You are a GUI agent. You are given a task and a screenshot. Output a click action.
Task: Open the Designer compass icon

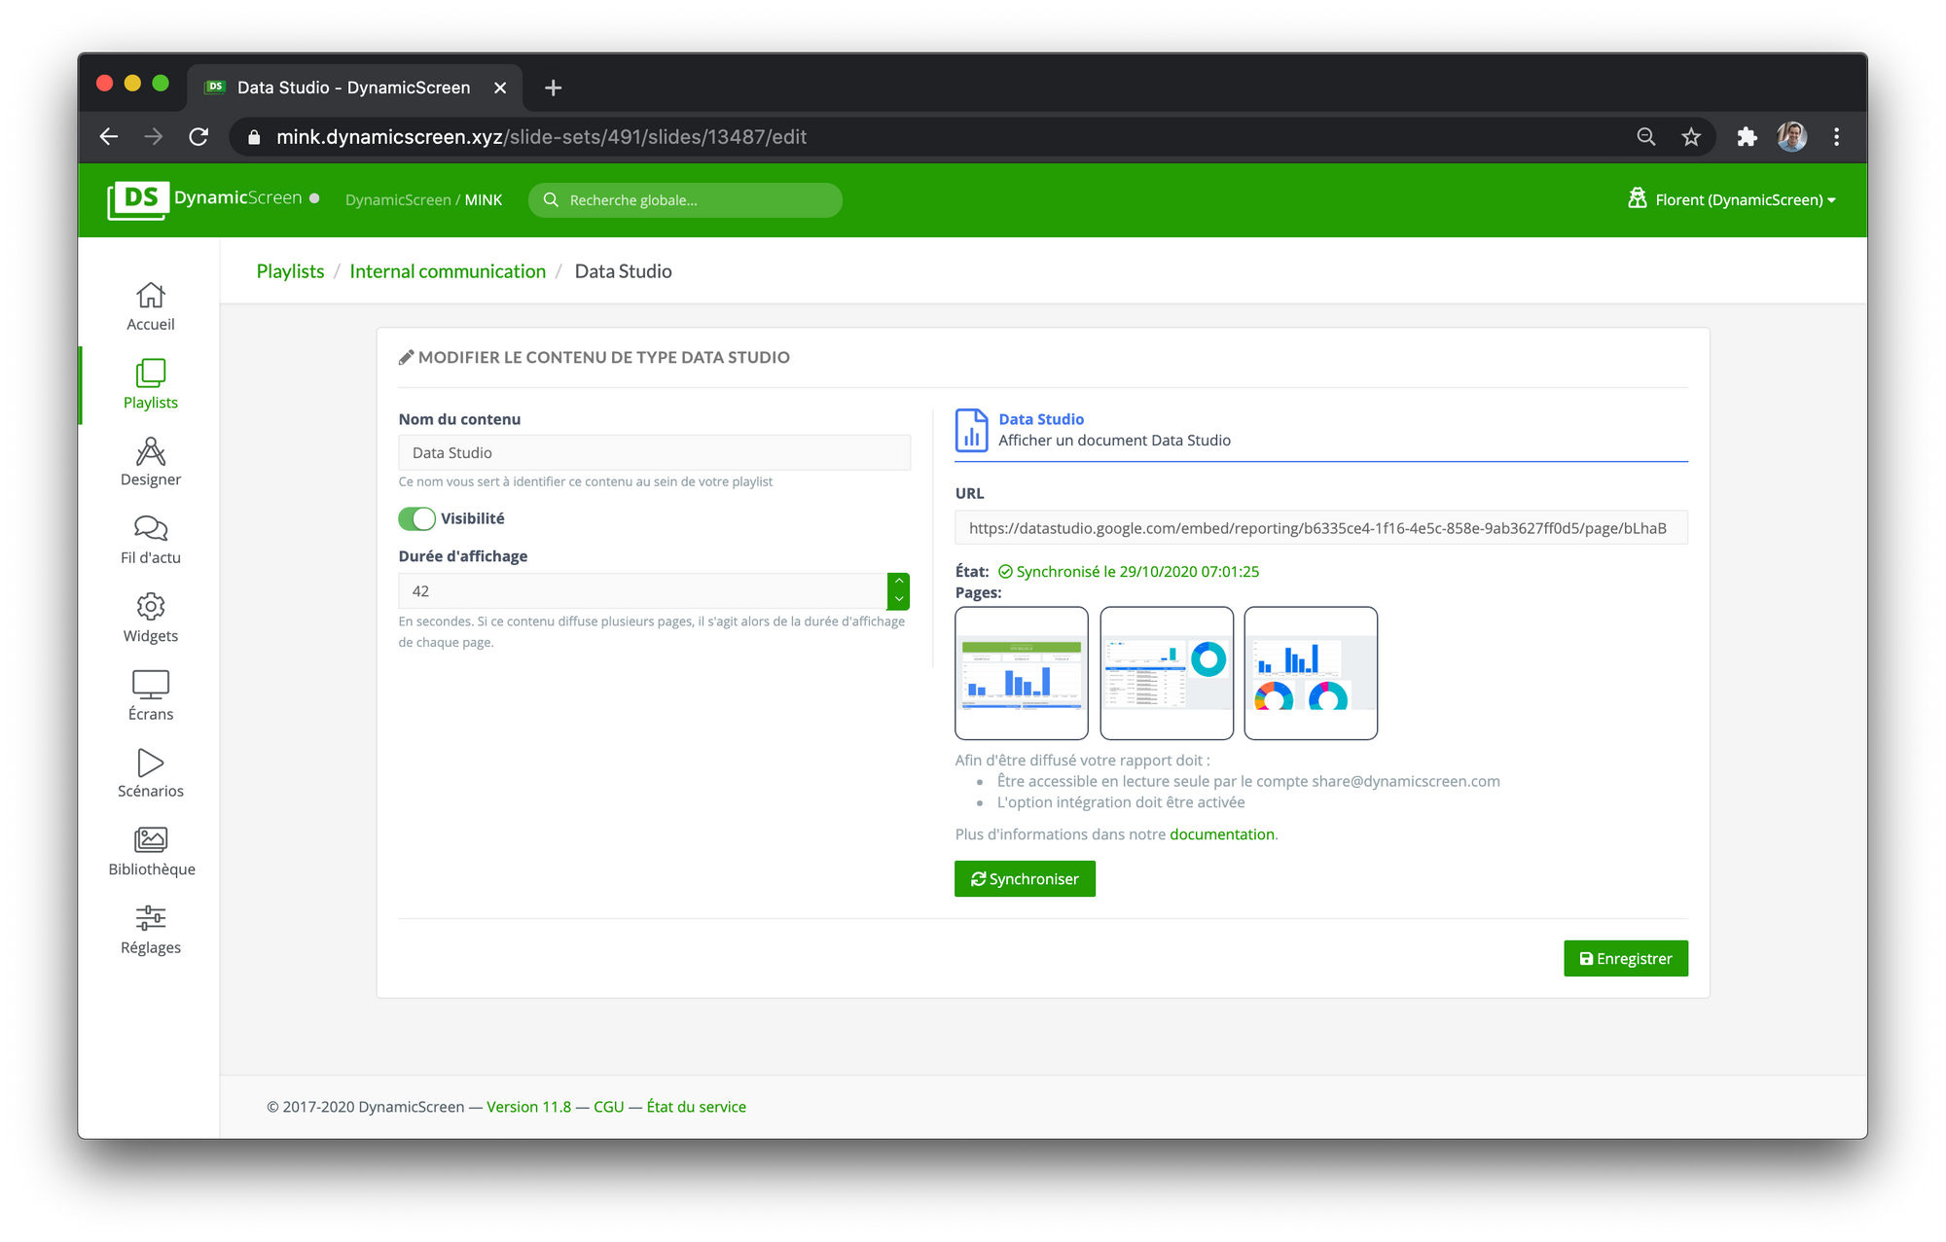(150, 451)
